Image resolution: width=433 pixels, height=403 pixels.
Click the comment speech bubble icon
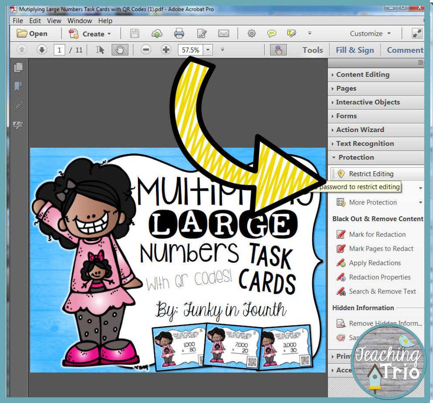click(x=271, y=34)
